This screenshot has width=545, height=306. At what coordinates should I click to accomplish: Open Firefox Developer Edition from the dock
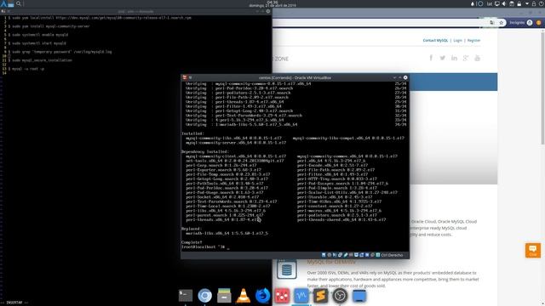262,296
